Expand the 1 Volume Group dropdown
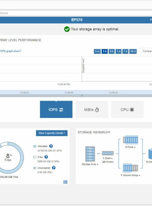152x206 pixels. pyautogui.click(x=130, y=175)
